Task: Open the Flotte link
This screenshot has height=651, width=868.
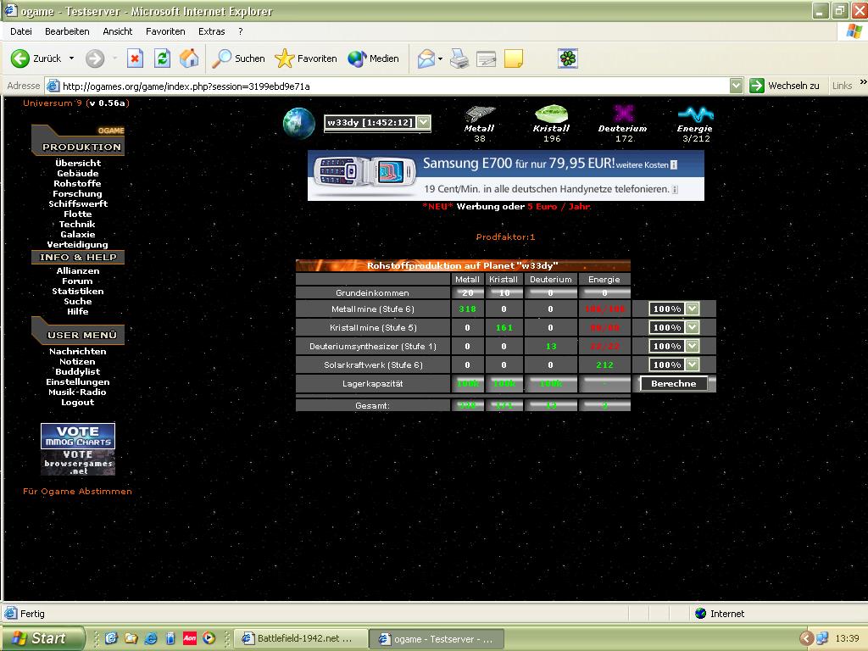Action: pyautogui.click(x=78, y=214)
